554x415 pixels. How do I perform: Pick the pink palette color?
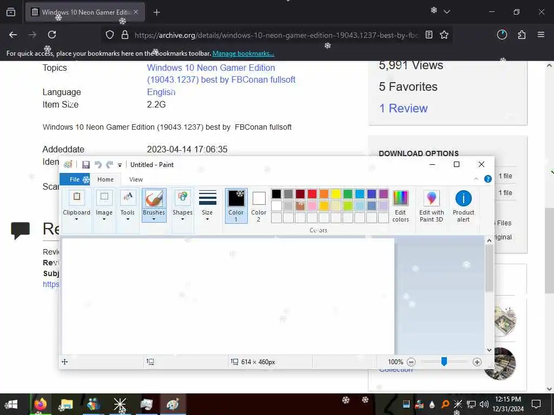[312, 206]
